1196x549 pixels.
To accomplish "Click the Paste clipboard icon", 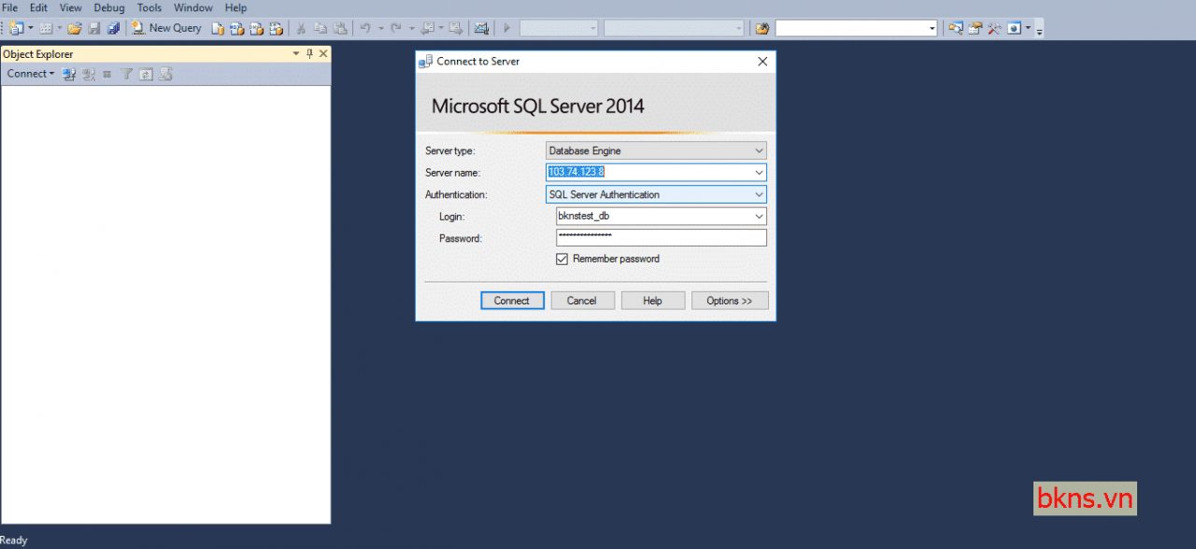I will (340, 28).
